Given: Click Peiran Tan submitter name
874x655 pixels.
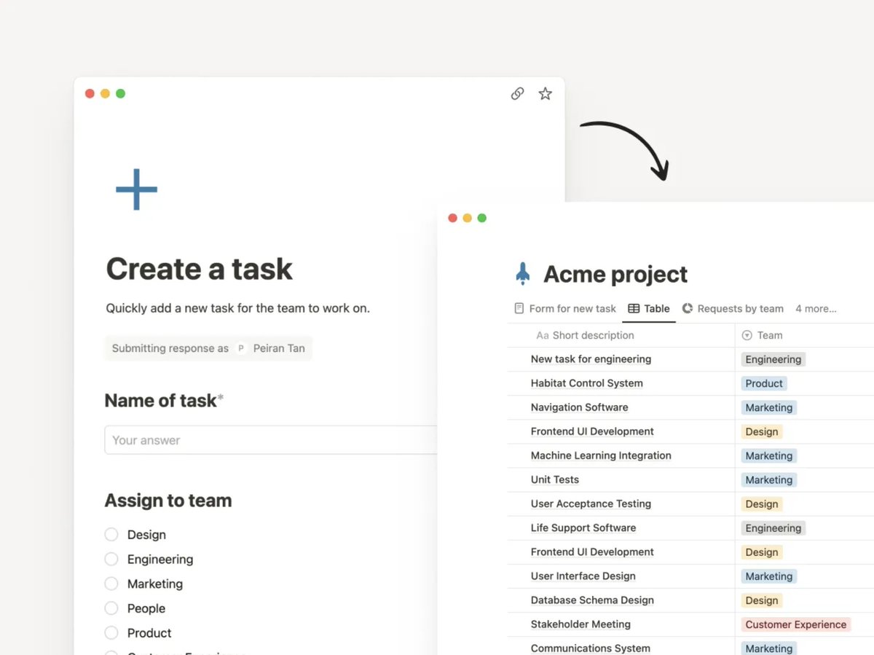Looking at the screenshot, I should click(279, 348).
